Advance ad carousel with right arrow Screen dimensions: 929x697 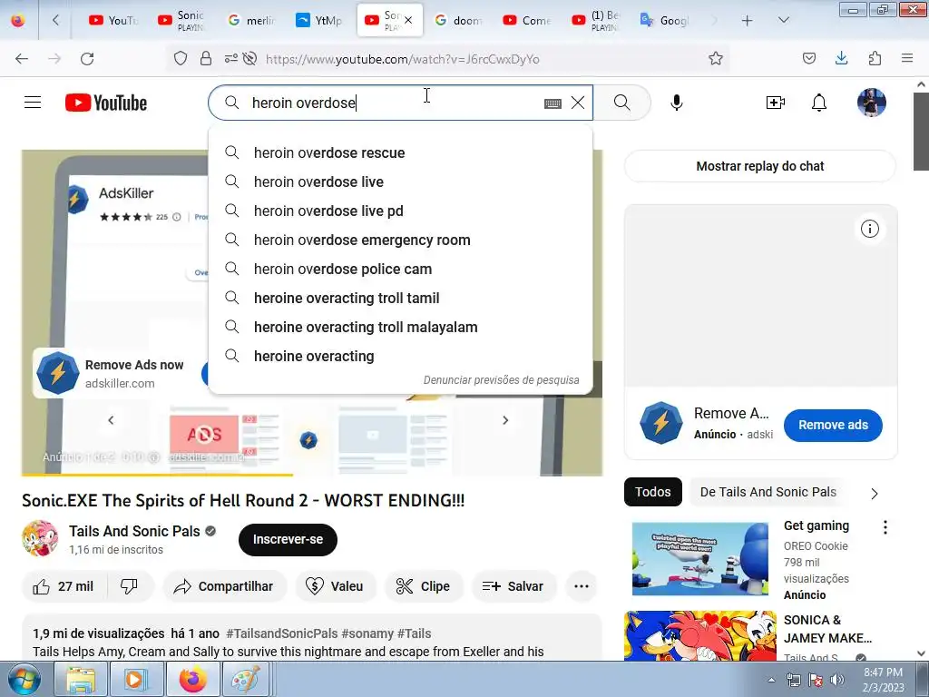(x=505, y=420)
